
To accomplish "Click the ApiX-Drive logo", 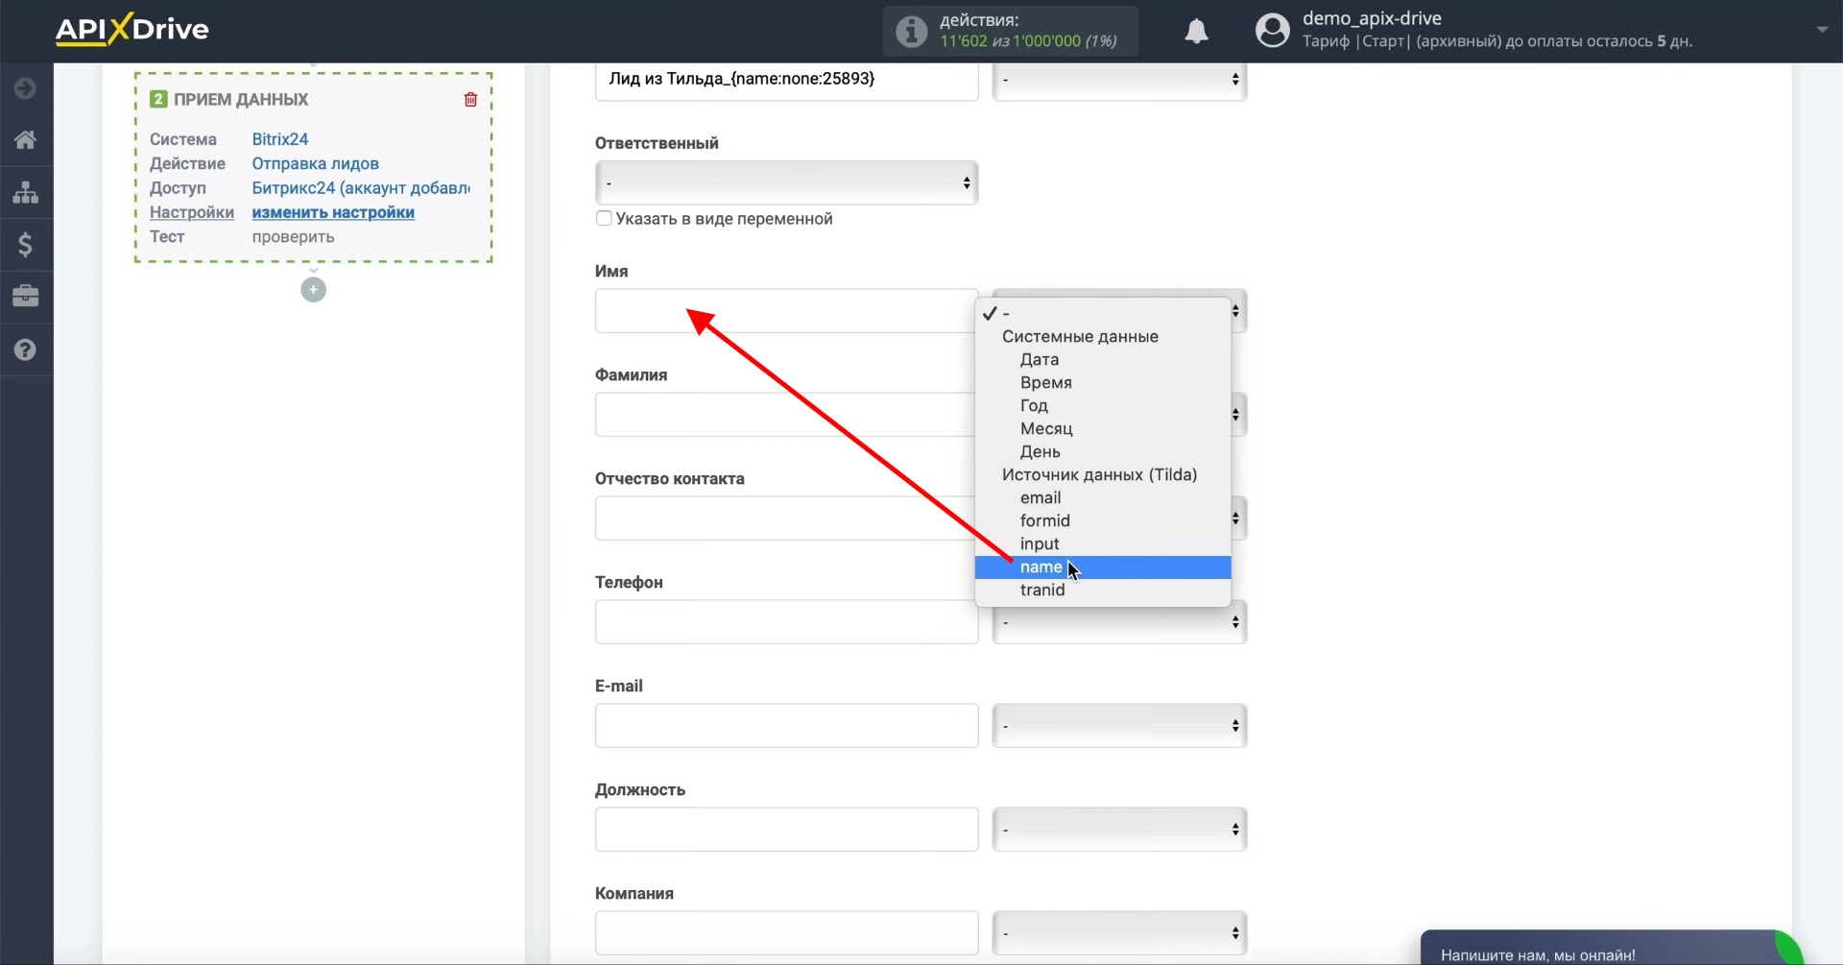I will pyautogui.click(x=132, y=30).
